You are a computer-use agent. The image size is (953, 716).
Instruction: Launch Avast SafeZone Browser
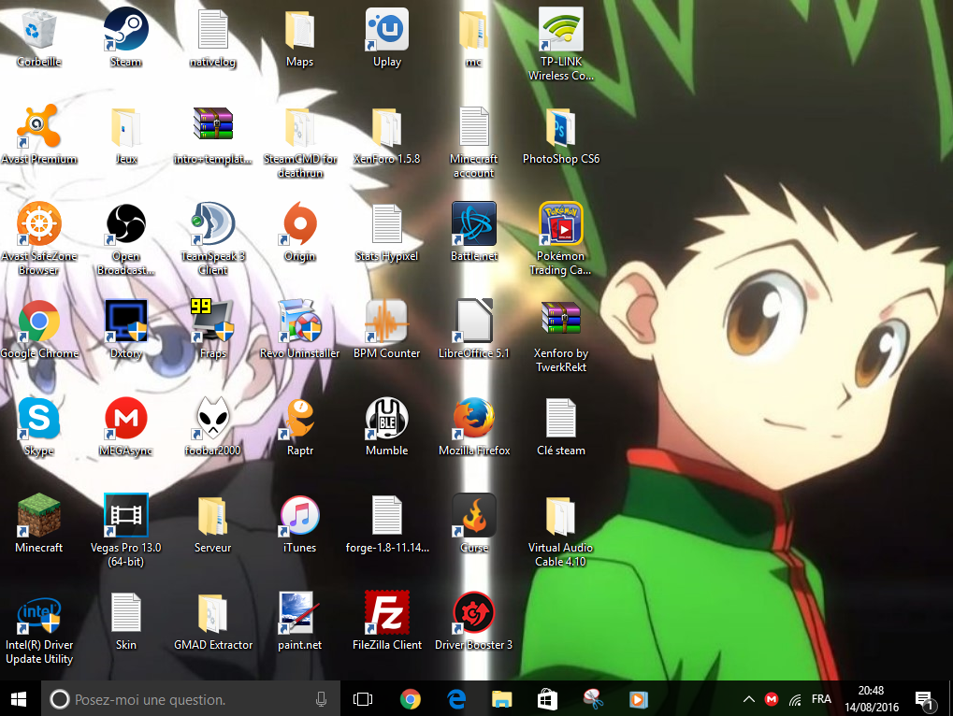[x=39, y=223]
